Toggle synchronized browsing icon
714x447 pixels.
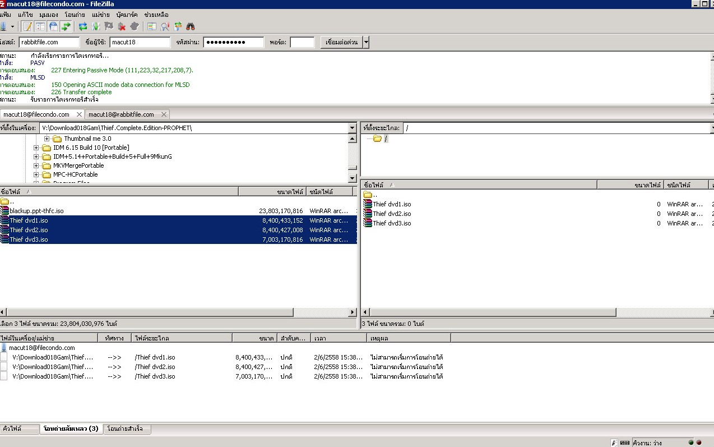pos(178,26)
